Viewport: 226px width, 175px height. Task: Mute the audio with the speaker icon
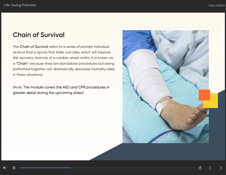[x=5, y=168]
